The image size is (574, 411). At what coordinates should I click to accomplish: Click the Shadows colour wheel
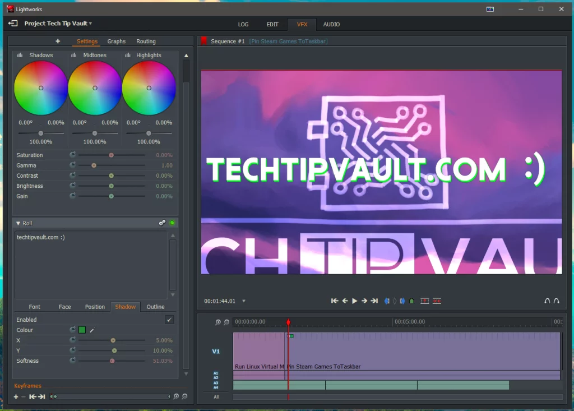pyautogui.click(x=40, y=88)
